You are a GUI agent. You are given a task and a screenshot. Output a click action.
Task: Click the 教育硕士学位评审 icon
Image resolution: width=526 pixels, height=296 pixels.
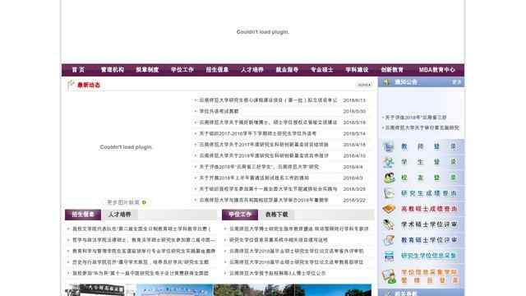coord(389,240)
